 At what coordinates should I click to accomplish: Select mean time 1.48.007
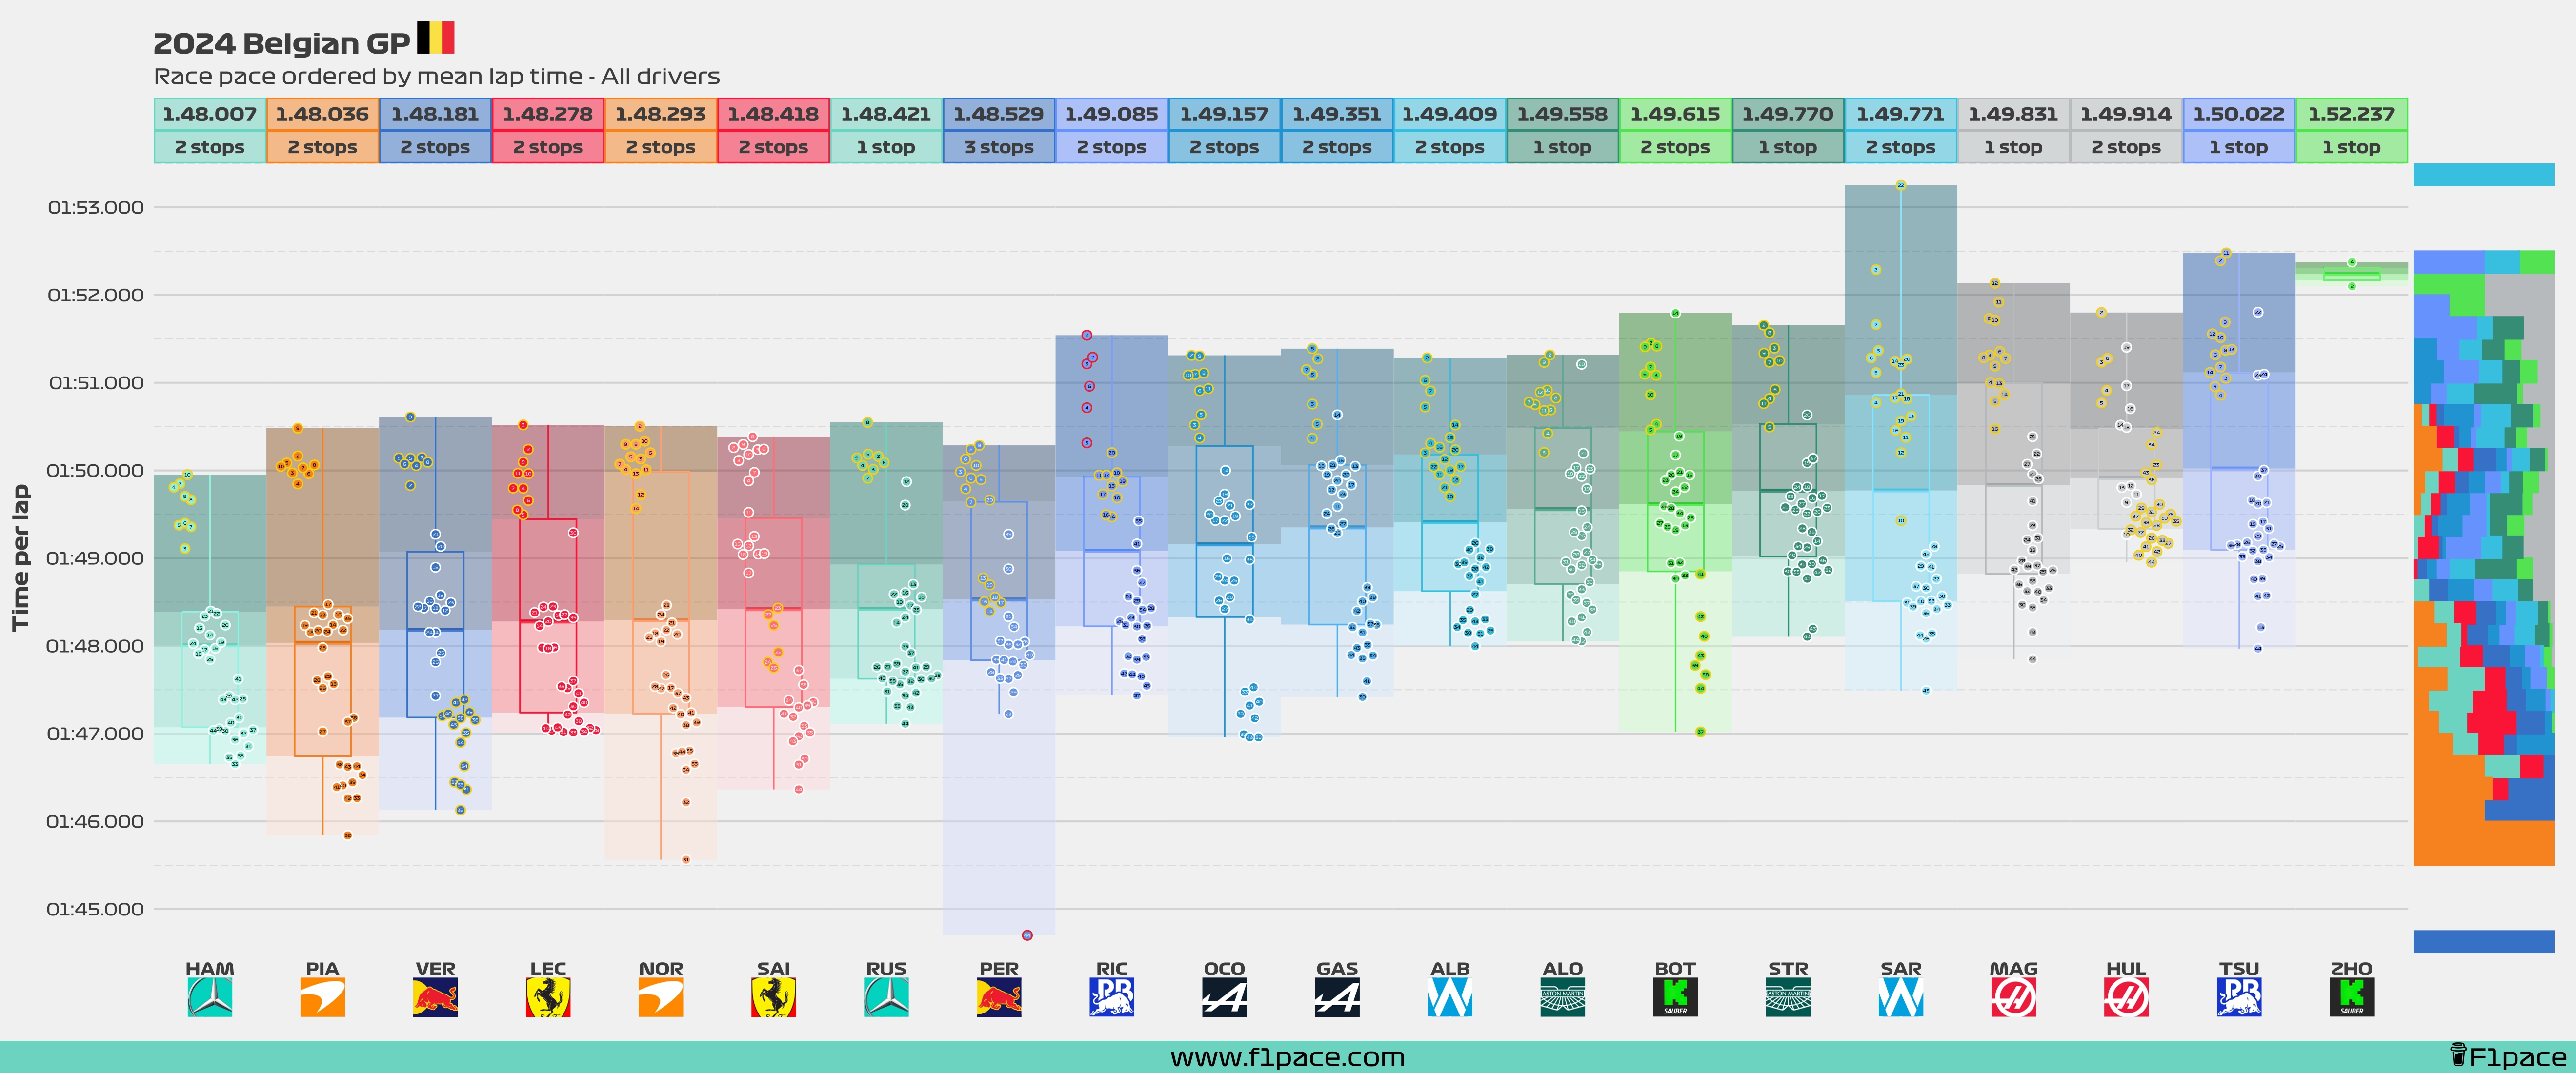tap(210, 114)
